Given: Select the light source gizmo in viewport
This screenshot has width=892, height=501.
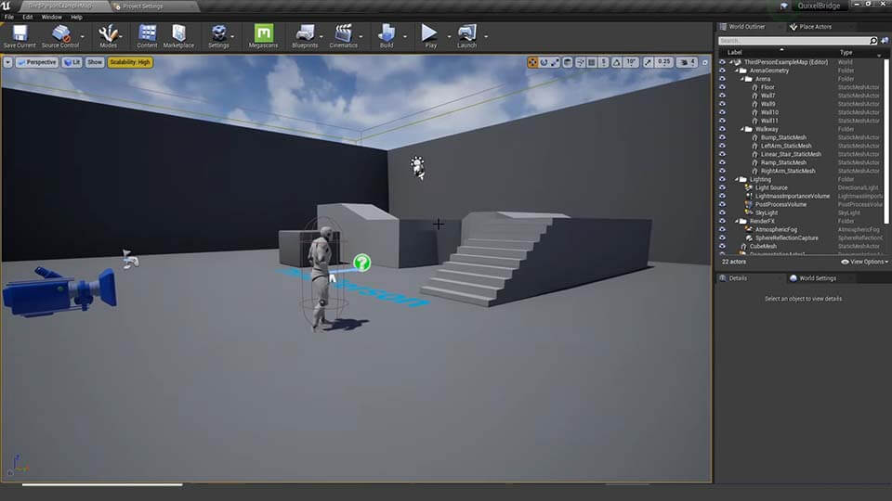Looking at the screenshot, I should tap(418, 168).
